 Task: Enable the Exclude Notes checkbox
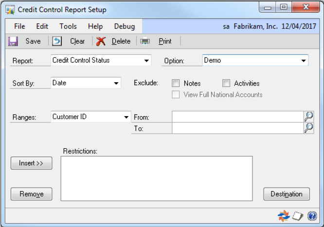coord(176,84)
